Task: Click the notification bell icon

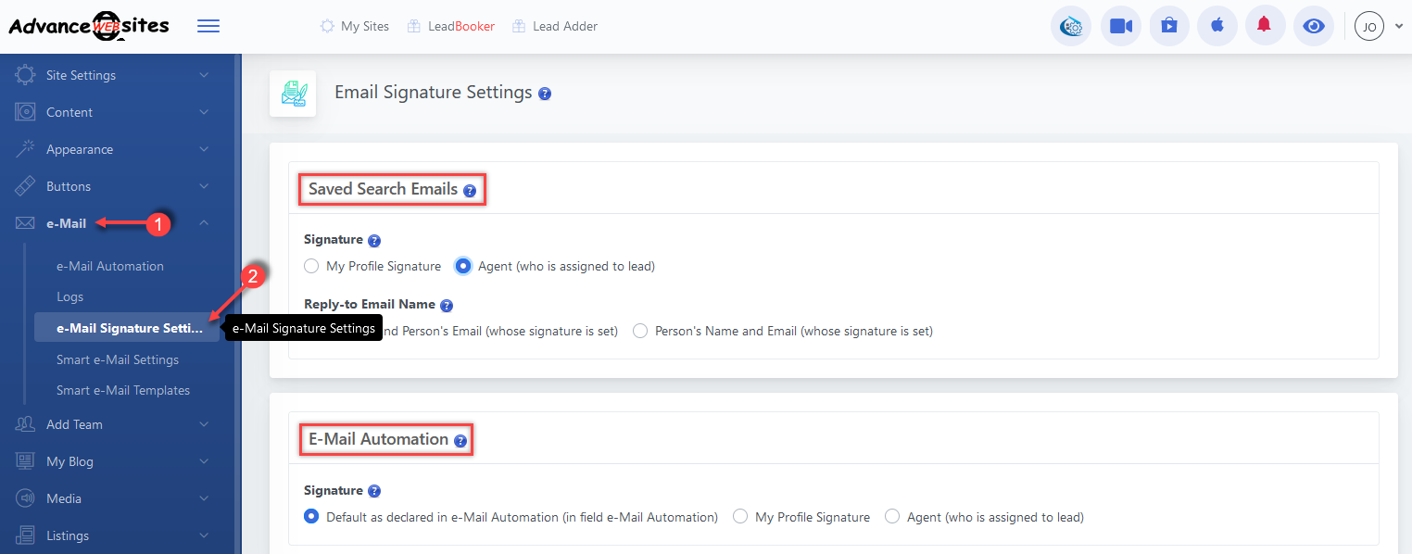Action: [x=1264, y=26]
